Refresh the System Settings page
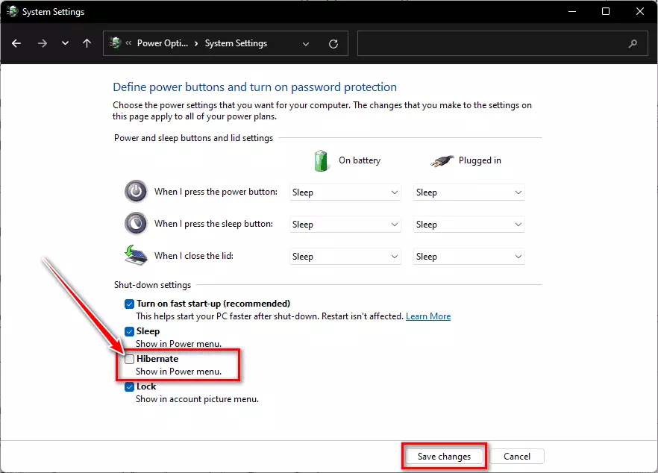658x473 pixels. tap(333, 44)
